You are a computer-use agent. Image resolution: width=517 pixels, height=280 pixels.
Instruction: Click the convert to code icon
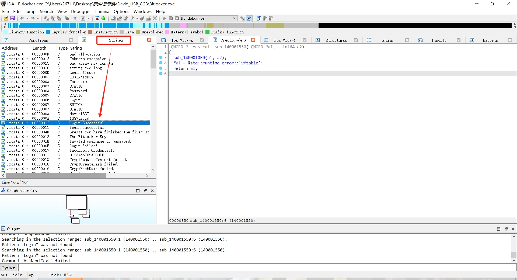coord(113,18)
